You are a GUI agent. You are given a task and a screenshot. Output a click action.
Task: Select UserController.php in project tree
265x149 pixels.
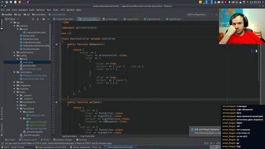coord(32,79)
